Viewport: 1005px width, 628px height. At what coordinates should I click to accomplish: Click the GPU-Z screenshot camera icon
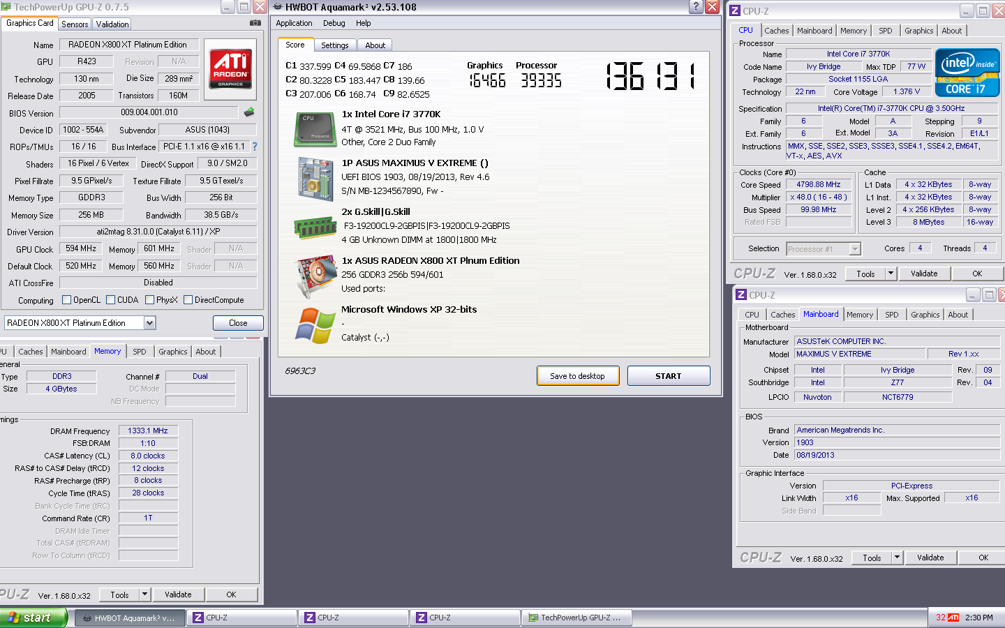[255, 23]
